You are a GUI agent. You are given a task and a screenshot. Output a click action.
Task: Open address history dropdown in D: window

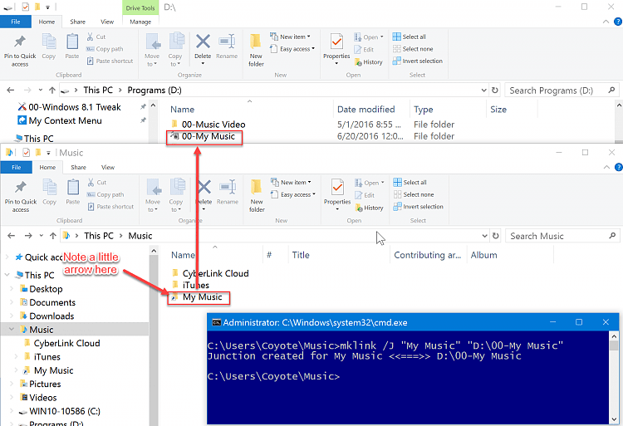483,91
